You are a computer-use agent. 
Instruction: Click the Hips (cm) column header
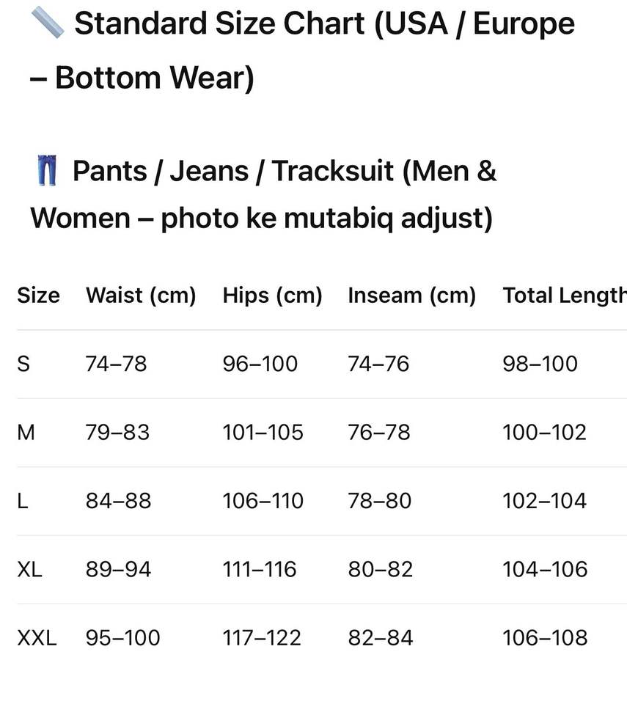point(273,296)
